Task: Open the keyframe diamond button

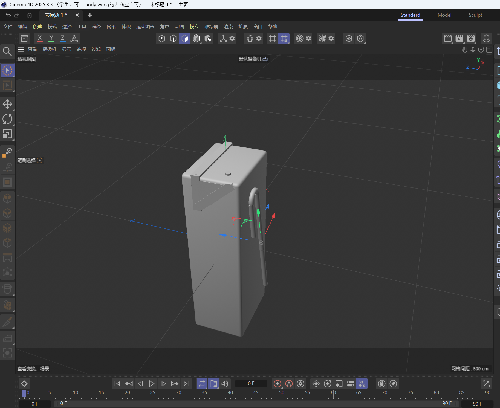Action: pos(24,384)
